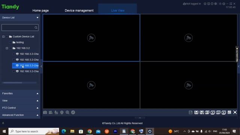Open the Windows Start menu

pos(4,131)
